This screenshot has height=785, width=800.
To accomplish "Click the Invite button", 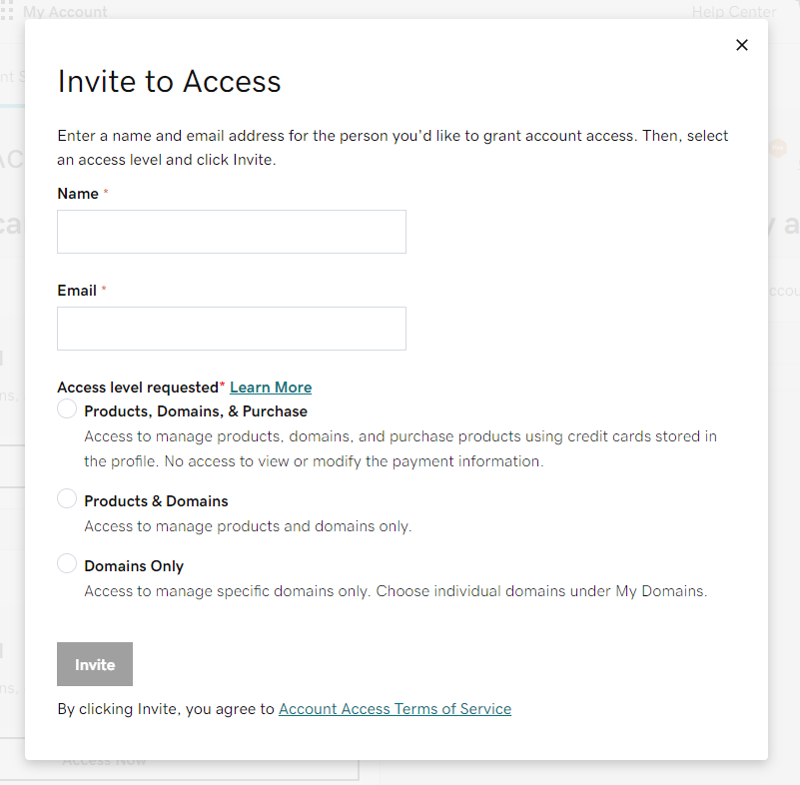I will point(94,663).
